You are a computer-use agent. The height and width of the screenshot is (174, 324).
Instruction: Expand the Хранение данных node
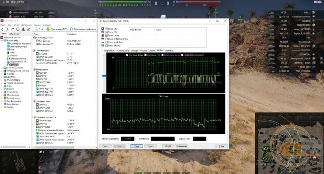coord(2,83)
